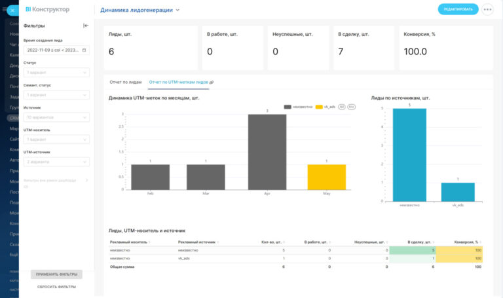Select the Inv legend button in the chart

[352, 107]
